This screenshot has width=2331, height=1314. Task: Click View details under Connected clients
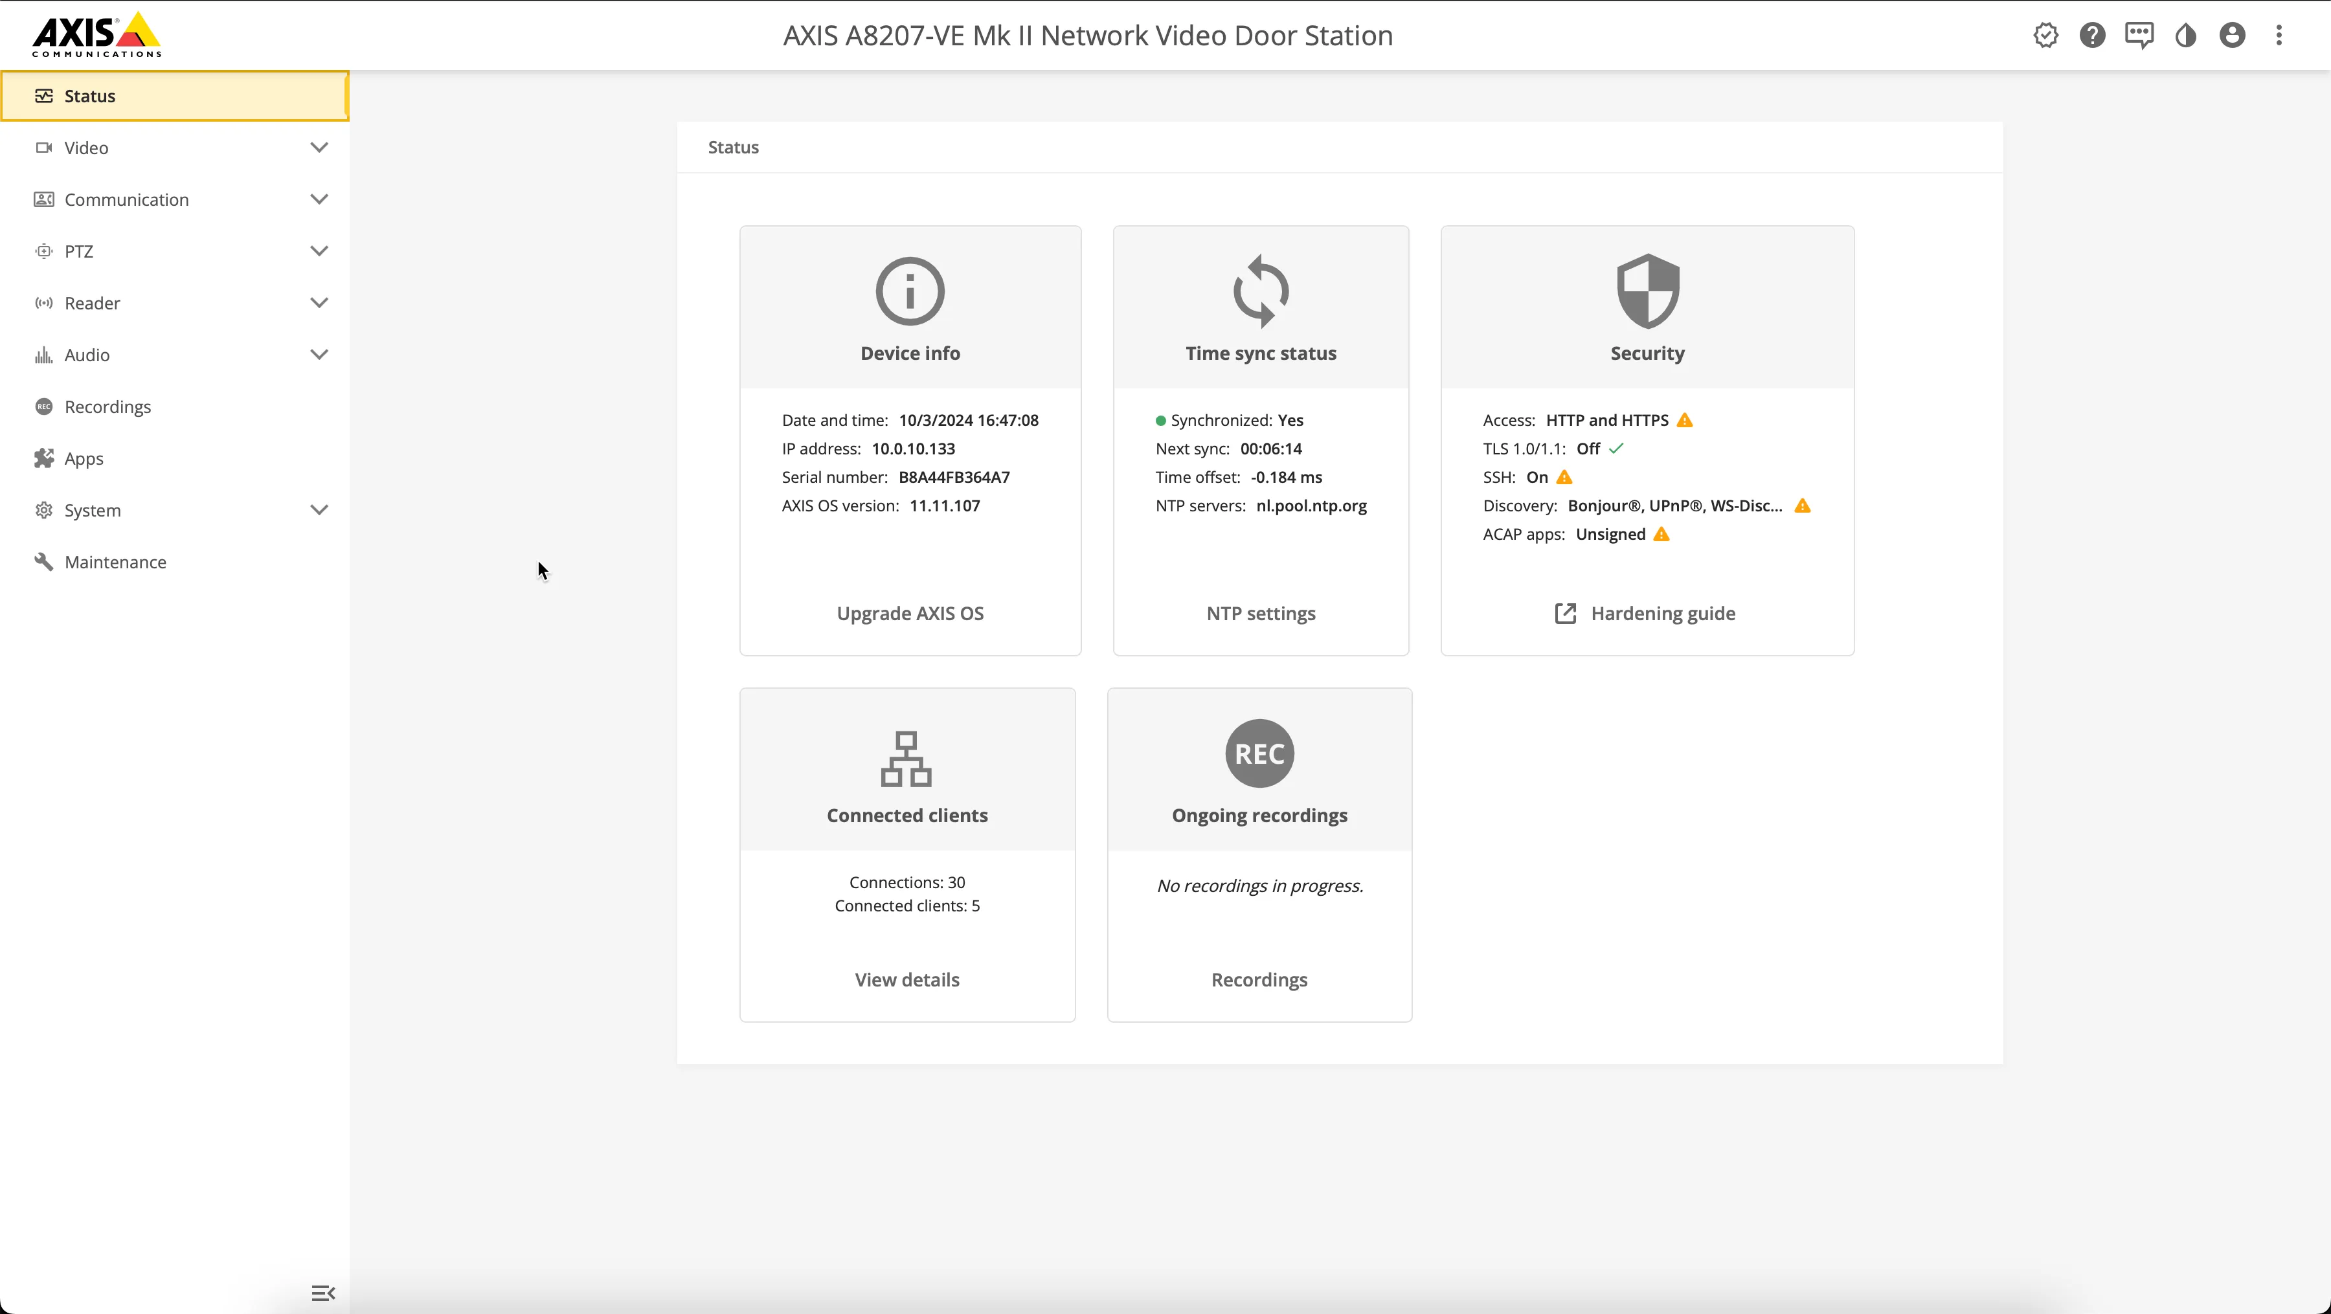[x=906, y=979]
